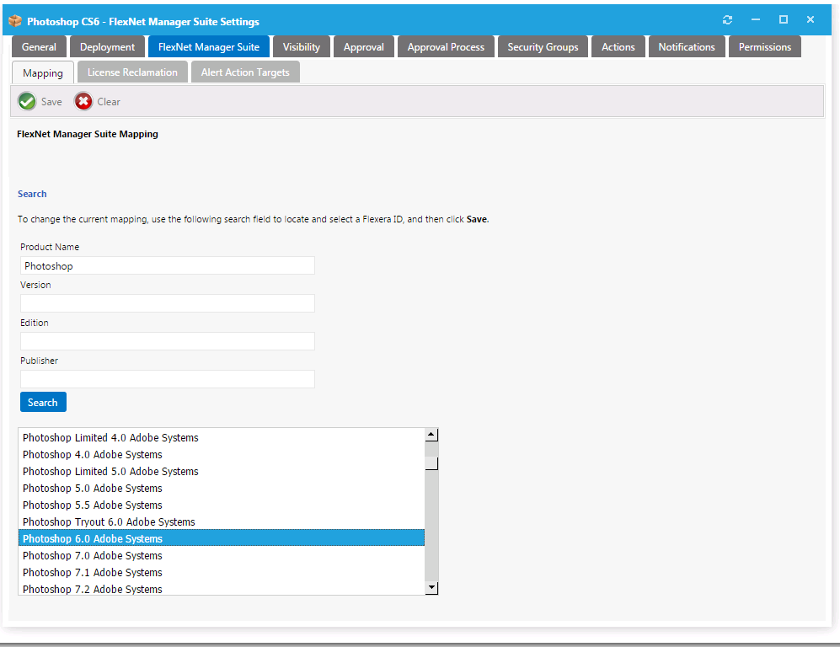Screen dimensions: 840x647
Task: Click the results list scrollbar thumb
Action: 431,463
